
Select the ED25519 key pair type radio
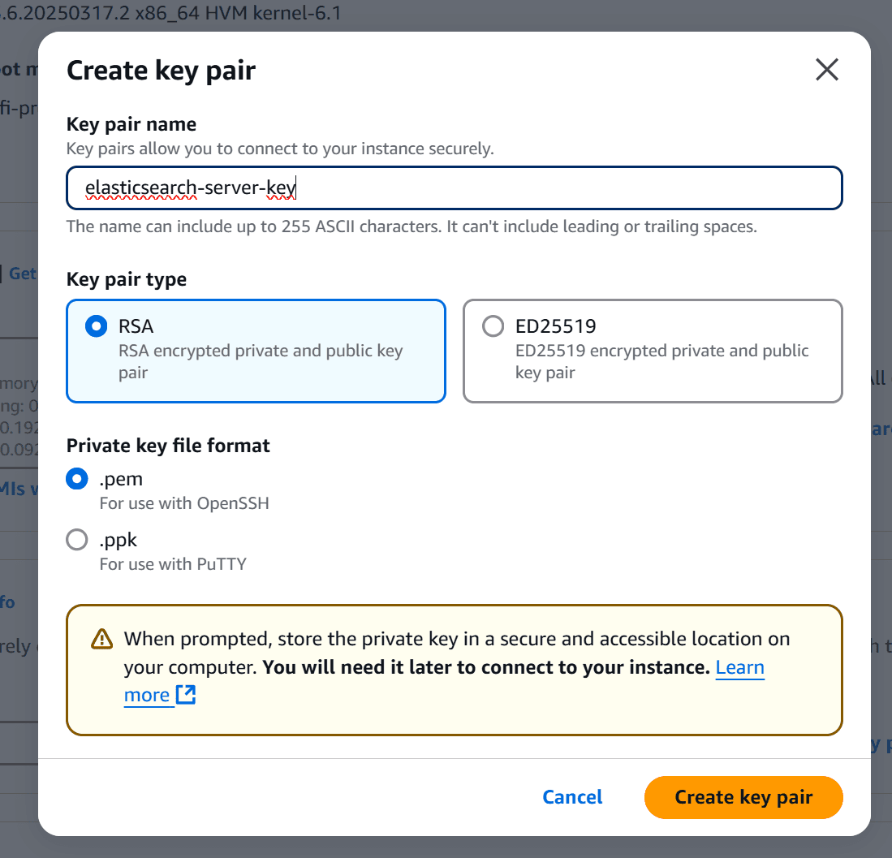click(x=493, y=326)
